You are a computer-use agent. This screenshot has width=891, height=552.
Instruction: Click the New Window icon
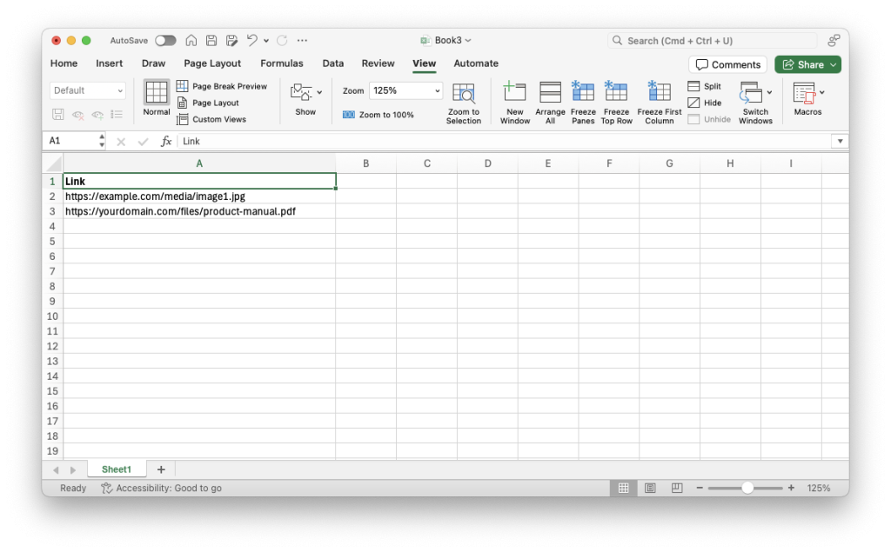(x=514, y=100)
